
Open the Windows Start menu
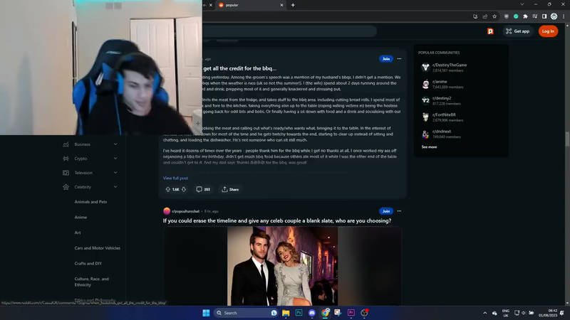(206, 313)
